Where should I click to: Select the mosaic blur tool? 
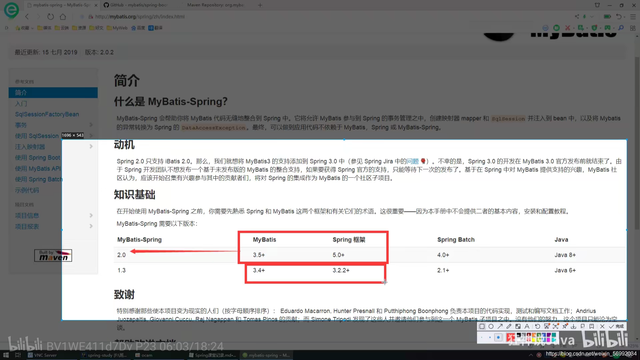pyautogui.click(x=518, y=326)
